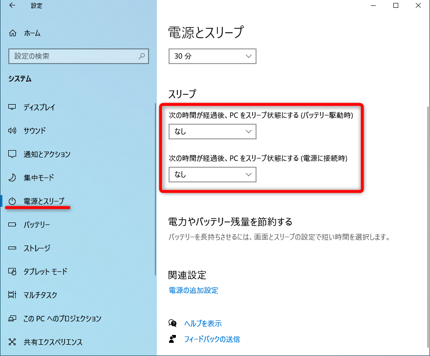
Task: Open ホーム in the sidebar
Action: (x=32, y=33)
